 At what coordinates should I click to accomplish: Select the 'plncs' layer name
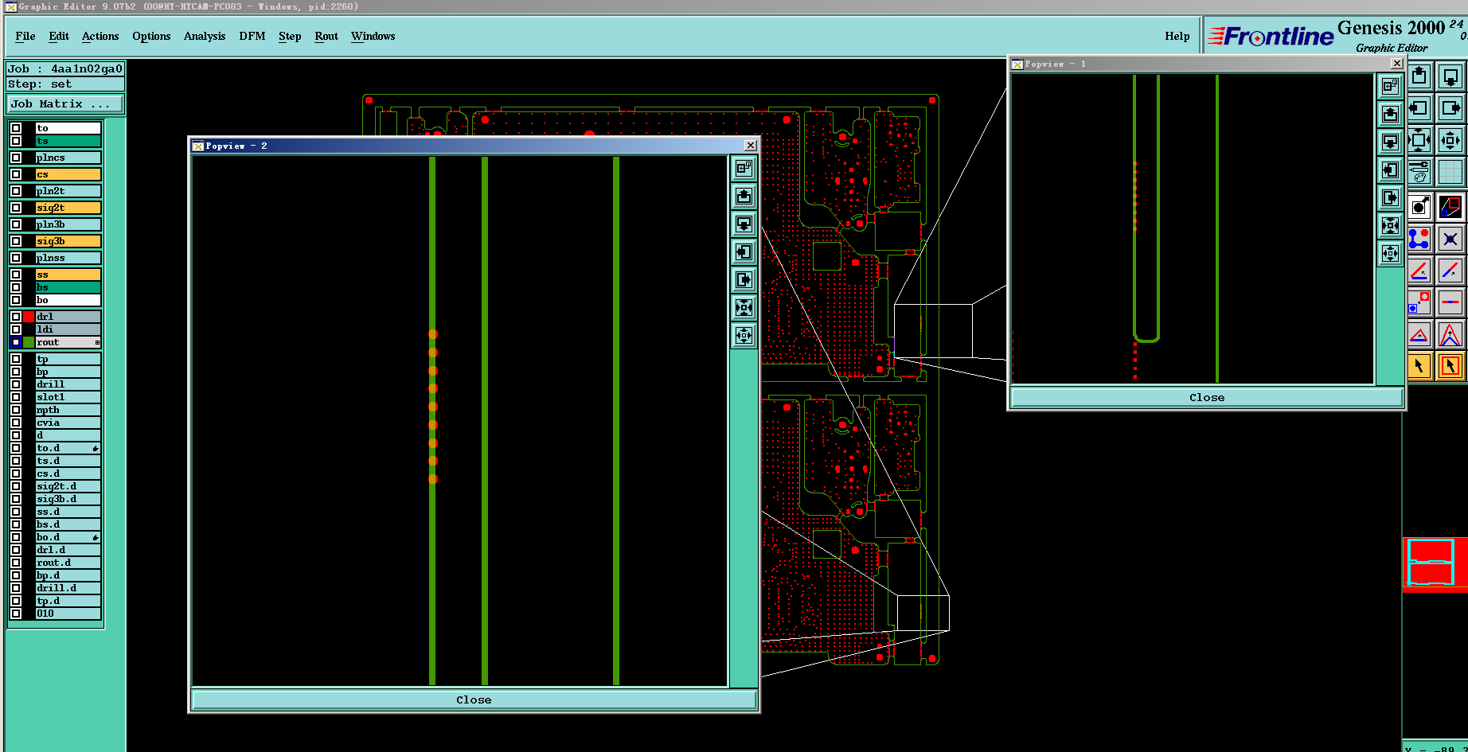click(x=68, y=158)
